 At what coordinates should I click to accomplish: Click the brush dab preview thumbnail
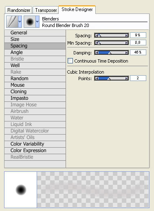(x=21, y=190)
